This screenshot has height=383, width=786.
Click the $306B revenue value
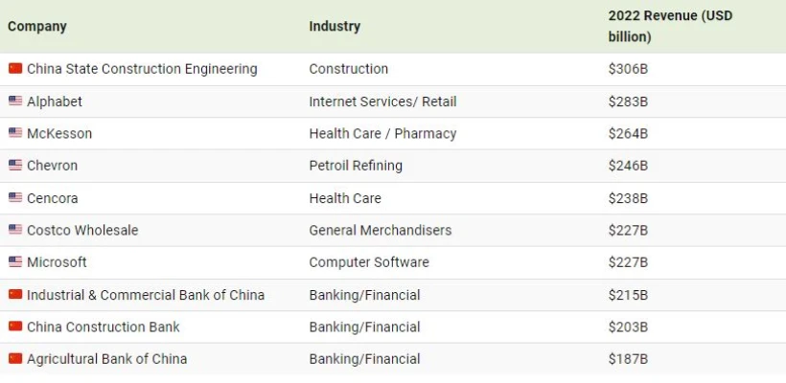628,69
